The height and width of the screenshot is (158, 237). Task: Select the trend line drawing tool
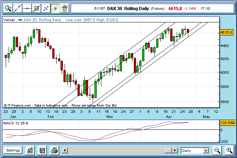tap(17, 8)
